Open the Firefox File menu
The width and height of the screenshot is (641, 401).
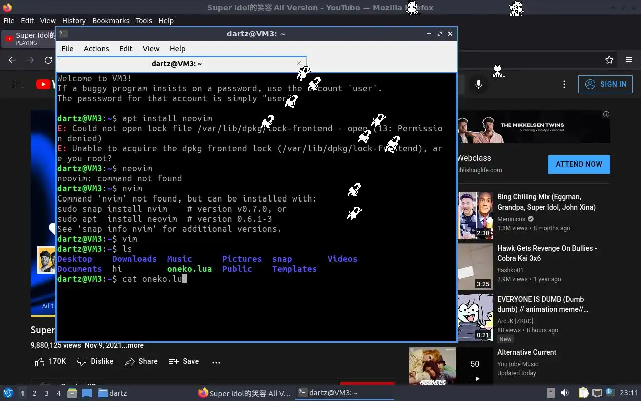coord(9,21)
